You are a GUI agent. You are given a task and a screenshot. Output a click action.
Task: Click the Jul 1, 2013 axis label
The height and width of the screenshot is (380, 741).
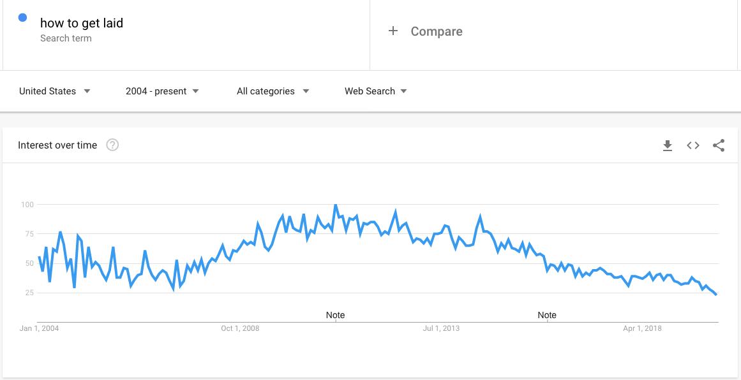click(x=441, y=328)
